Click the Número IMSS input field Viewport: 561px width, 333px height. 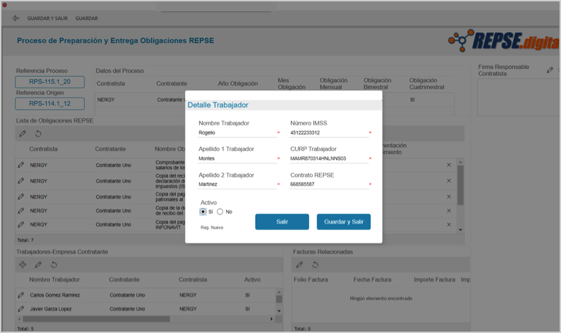(329, 132)
